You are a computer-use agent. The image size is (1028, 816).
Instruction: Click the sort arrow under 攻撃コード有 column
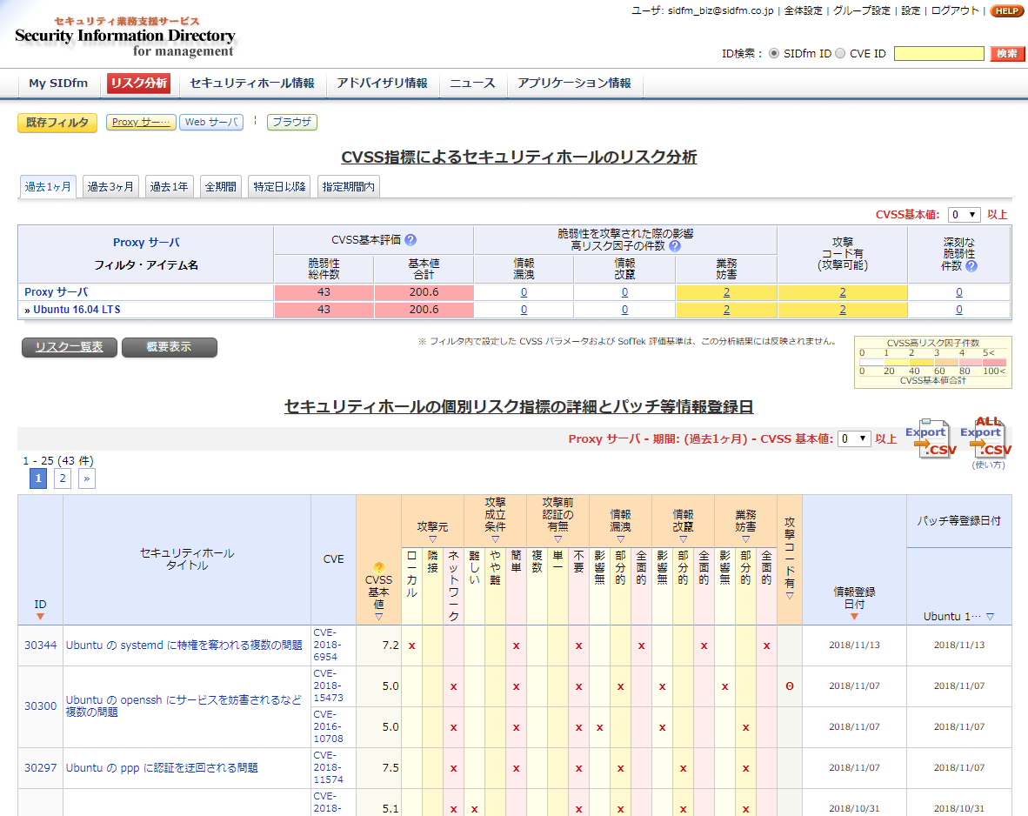(790, 596)
